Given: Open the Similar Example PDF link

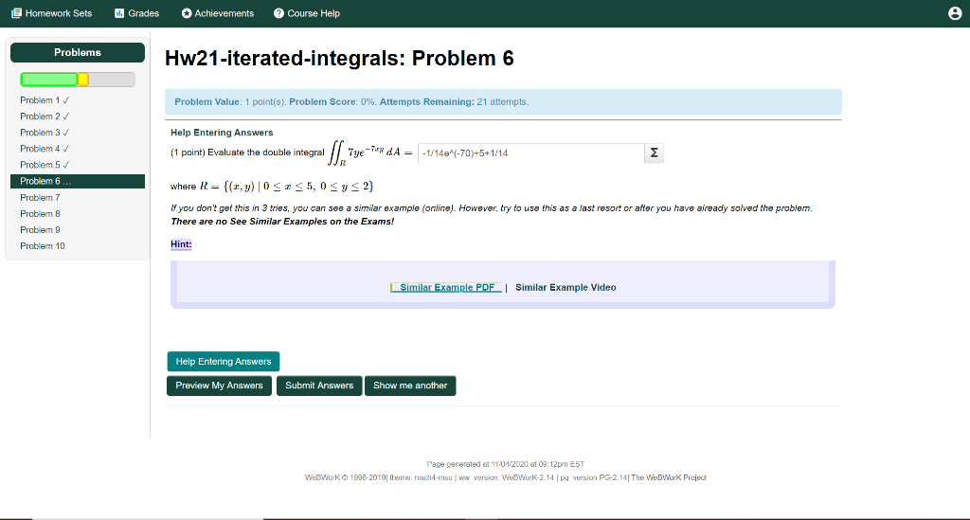Looking at the screenshot, I should coord(445,287).
